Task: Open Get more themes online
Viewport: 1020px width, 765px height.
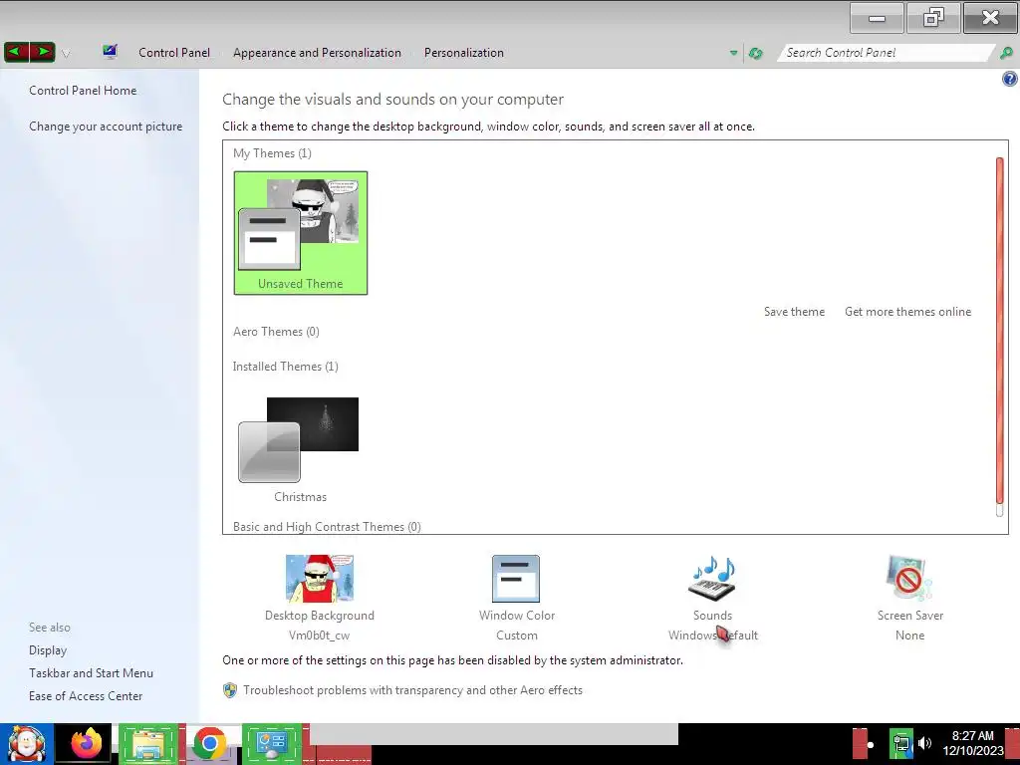Action: [907, 312]
